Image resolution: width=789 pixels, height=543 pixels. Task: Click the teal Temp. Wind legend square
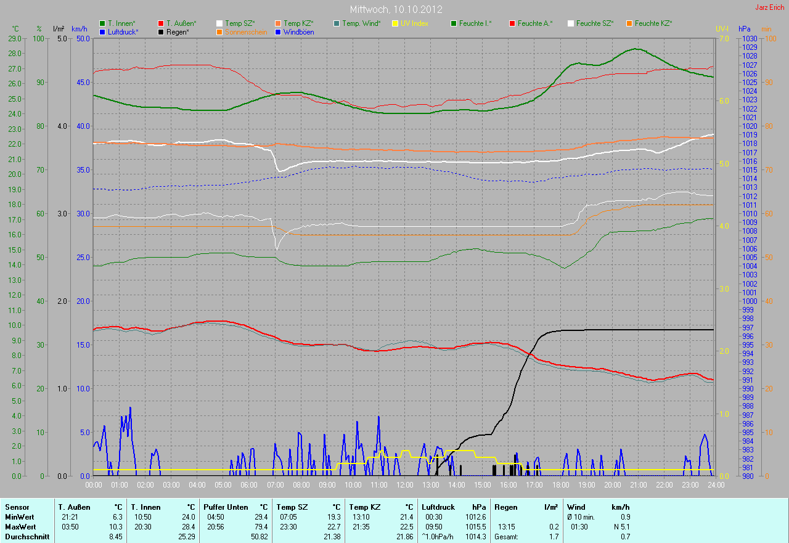click(x=337, y=23)
